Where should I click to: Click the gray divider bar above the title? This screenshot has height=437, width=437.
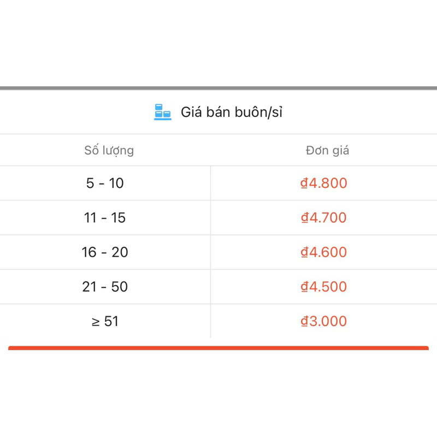tap(218, 88)
